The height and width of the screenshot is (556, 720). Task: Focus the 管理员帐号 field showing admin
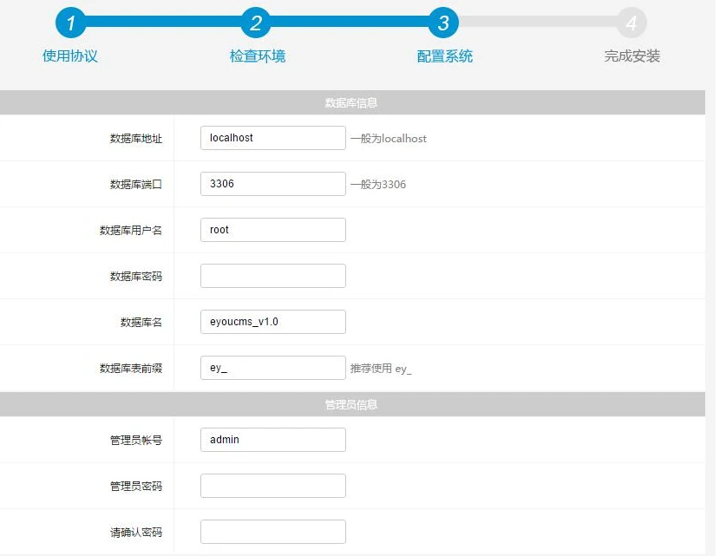point(272,440)
